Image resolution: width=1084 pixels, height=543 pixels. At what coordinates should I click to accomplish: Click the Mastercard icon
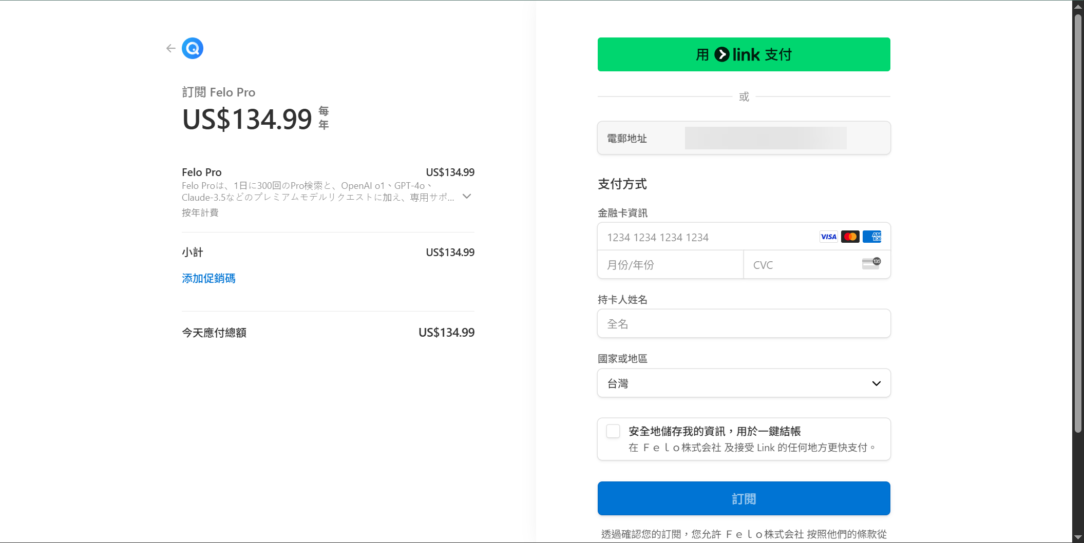click(x=850, y=237)
